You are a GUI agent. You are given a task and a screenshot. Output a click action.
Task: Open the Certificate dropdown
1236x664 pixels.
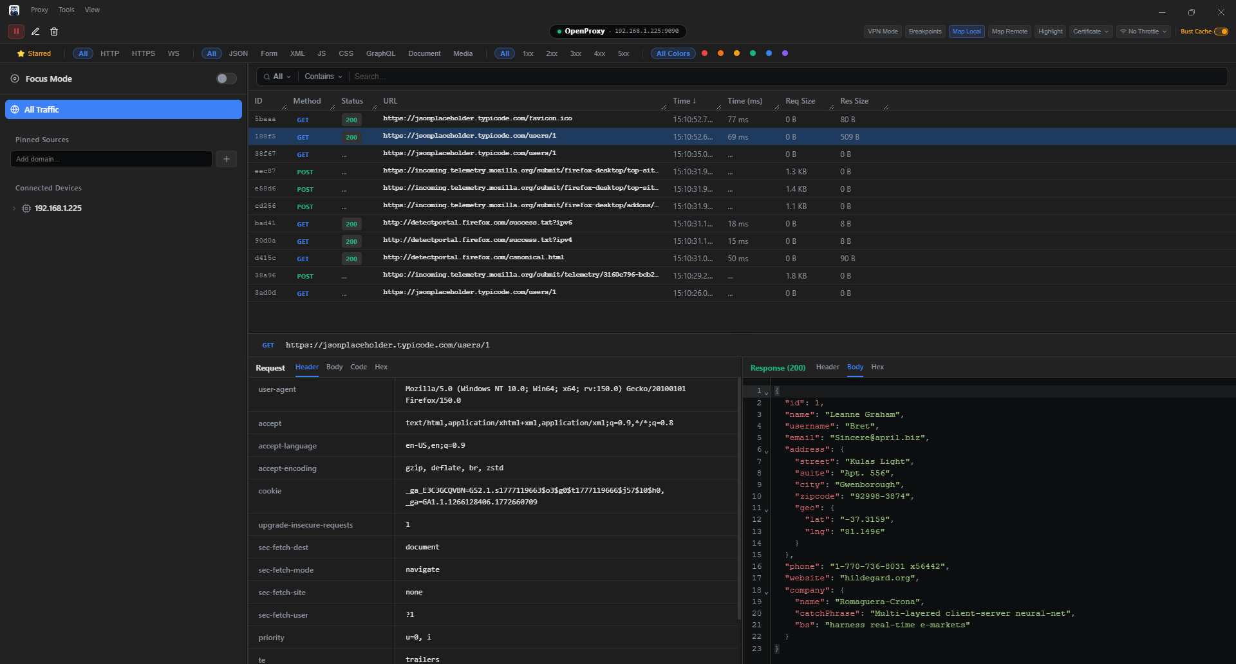tap(1091, 31)
